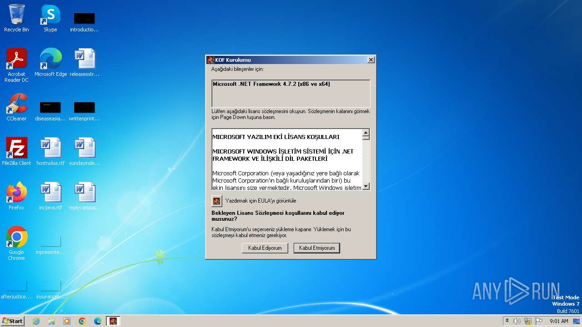Launch Internet Explorer from taskbar
Image resolution: width=582 pixels, height=327 pixels.
tap(36, 321)
